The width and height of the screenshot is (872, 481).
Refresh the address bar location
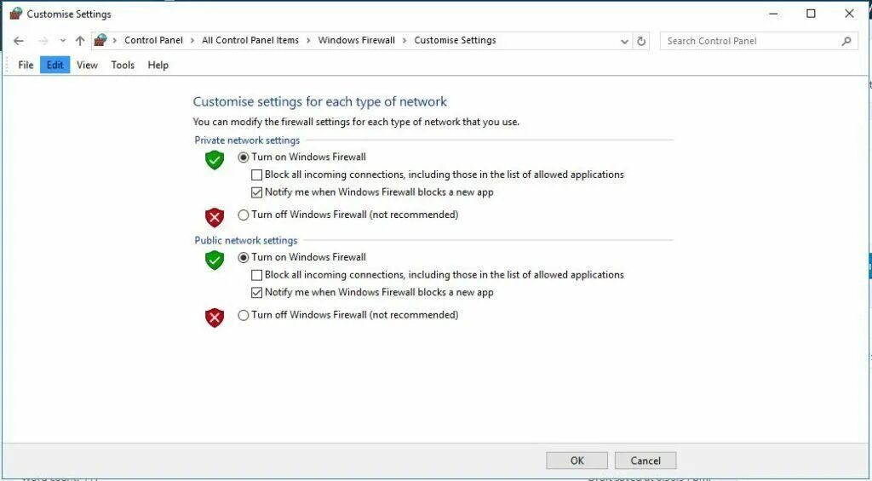(x=641, y=41)
